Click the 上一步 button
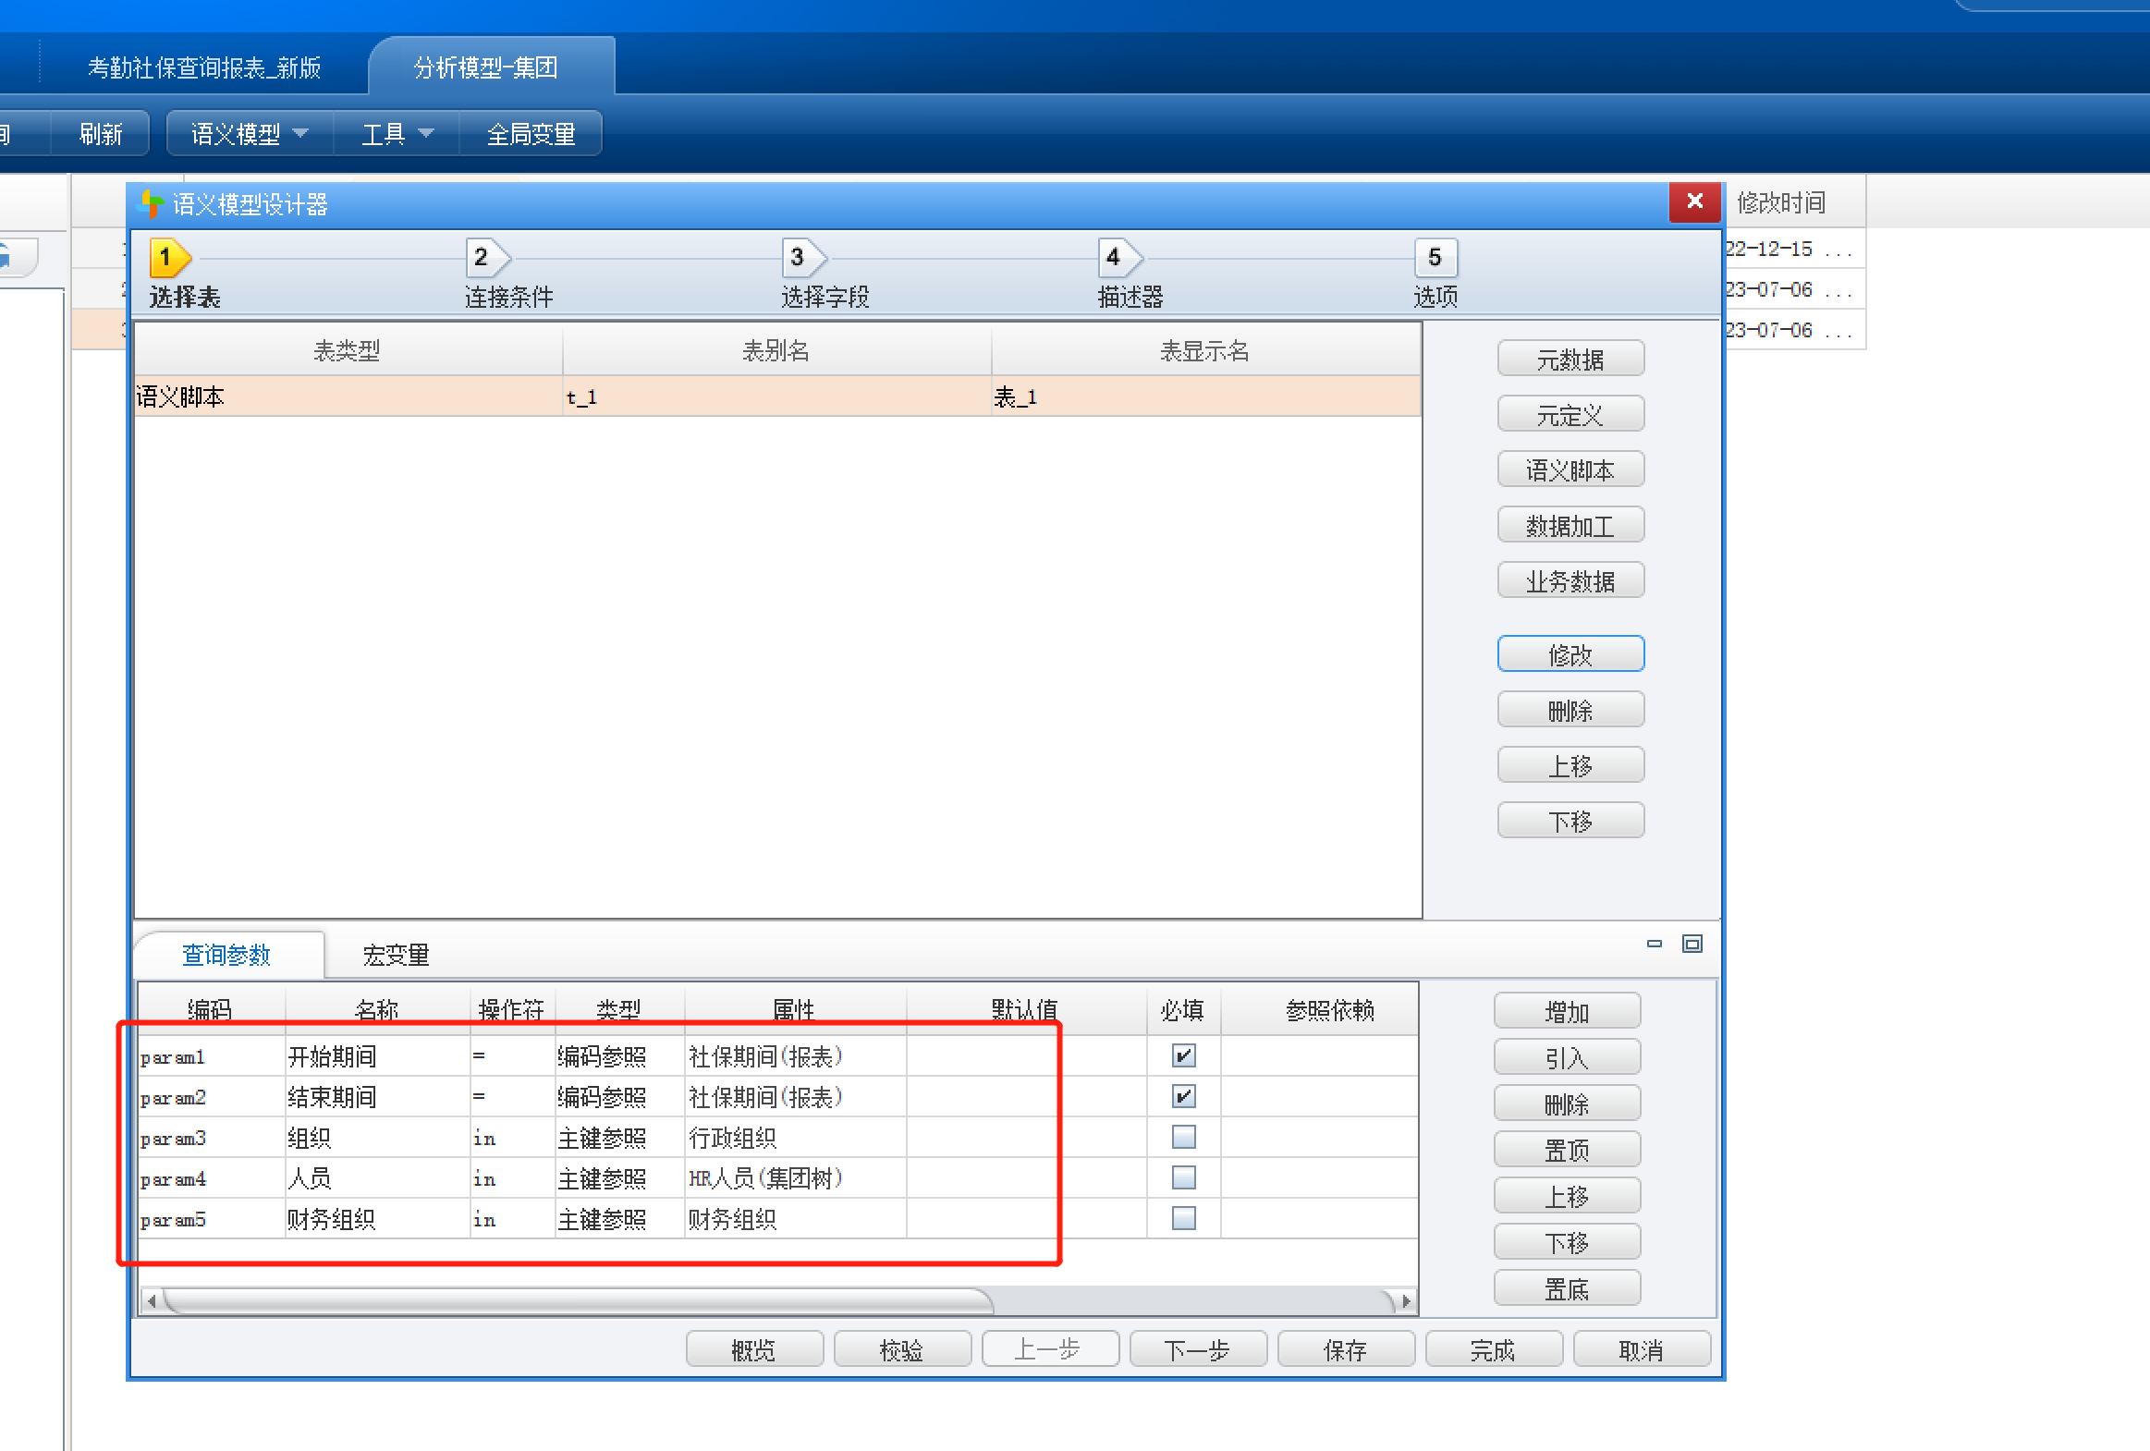The height and width of the screenshot is (1451, 2150). point(1050,1350)
